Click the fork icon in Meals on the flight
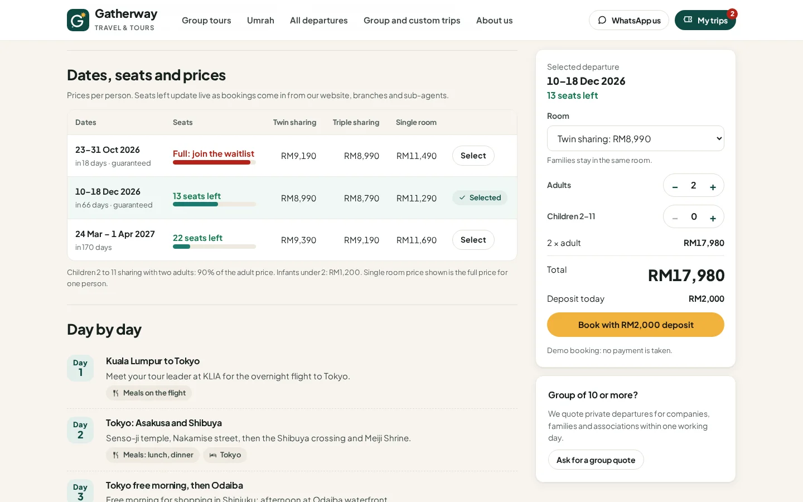Screen dimensions: 803x502 point(116,393)
